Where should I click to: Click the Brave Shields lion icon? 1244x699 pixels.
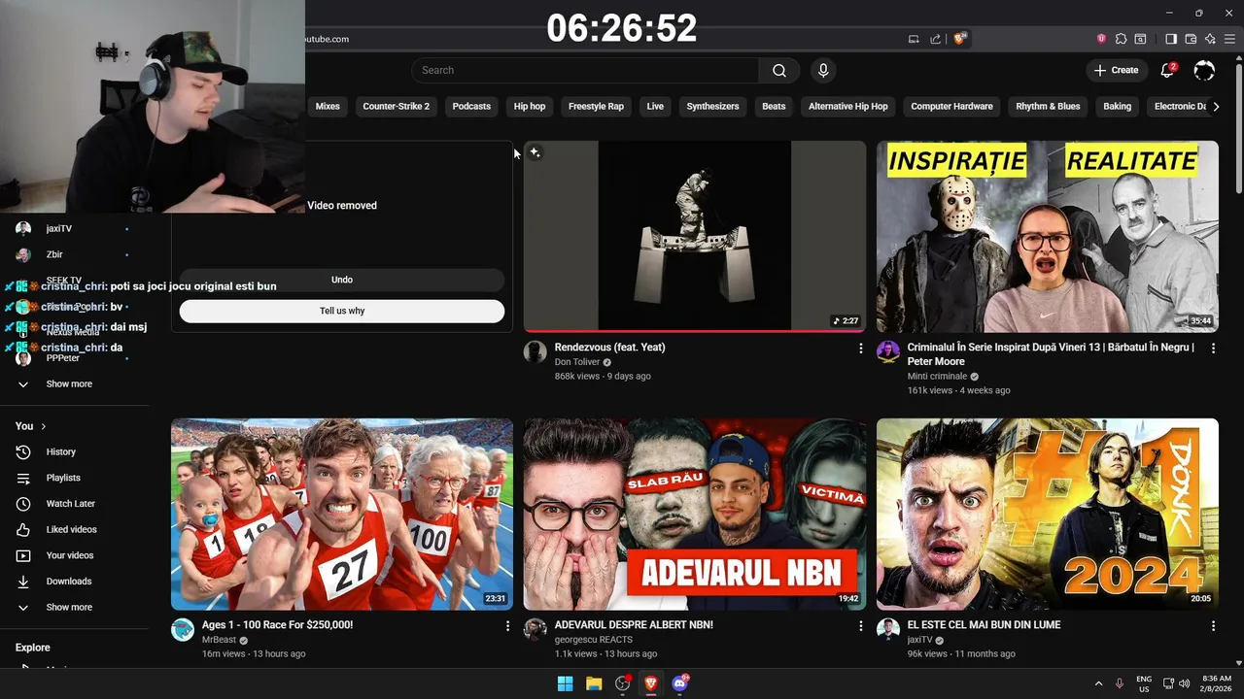[960, 39]
